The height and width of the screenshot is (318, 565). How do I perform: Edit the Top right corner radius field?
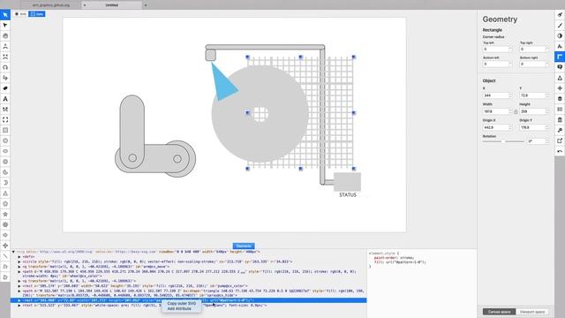coord(534,49)
